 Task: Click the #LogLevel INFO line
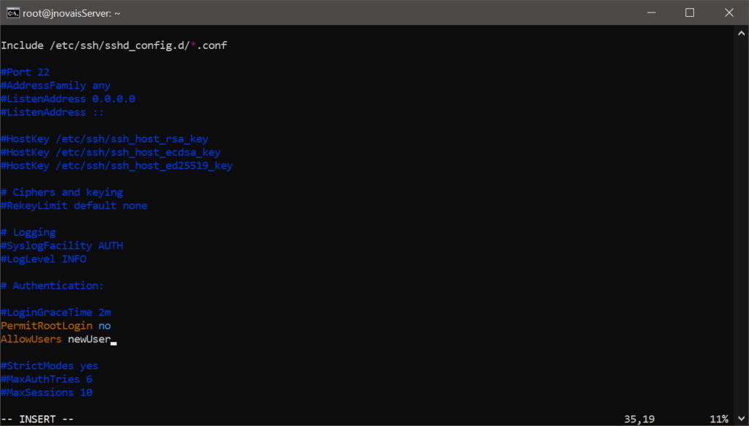pos(43,259)
